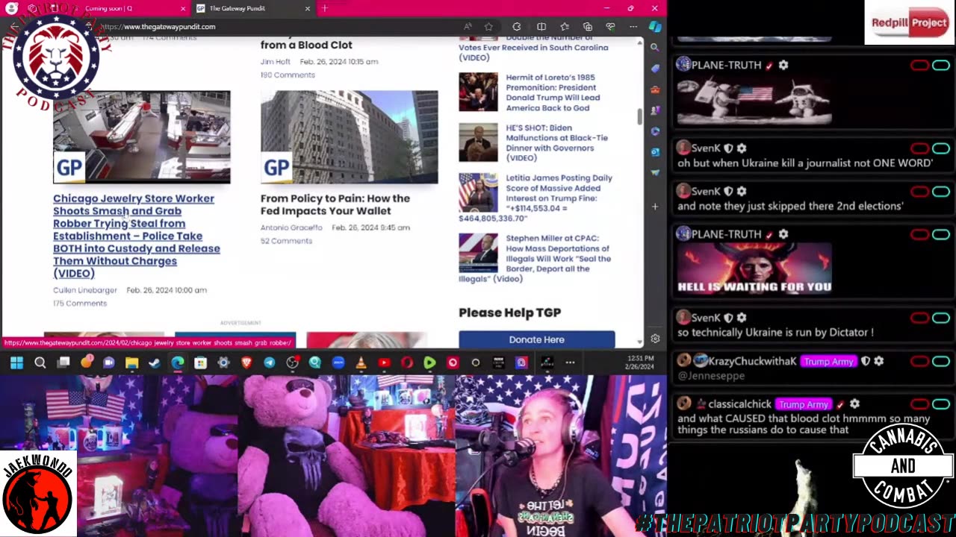This screenshot has width=956, height=537.
Task: Open File Explorer from taskbar
Action: pos(131,363)
